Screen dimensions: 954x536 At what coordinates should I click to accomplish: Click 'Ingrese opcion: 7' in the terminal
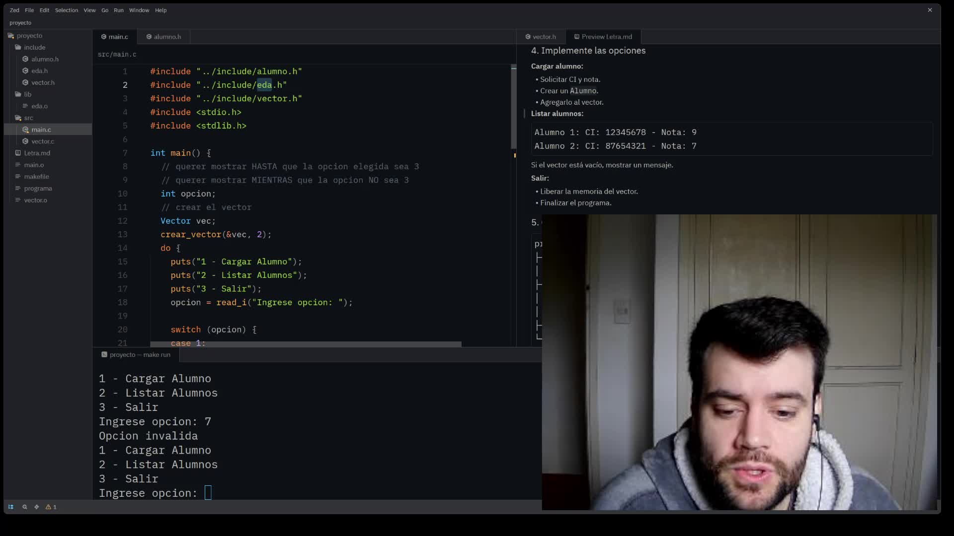[x=155, y=421]
